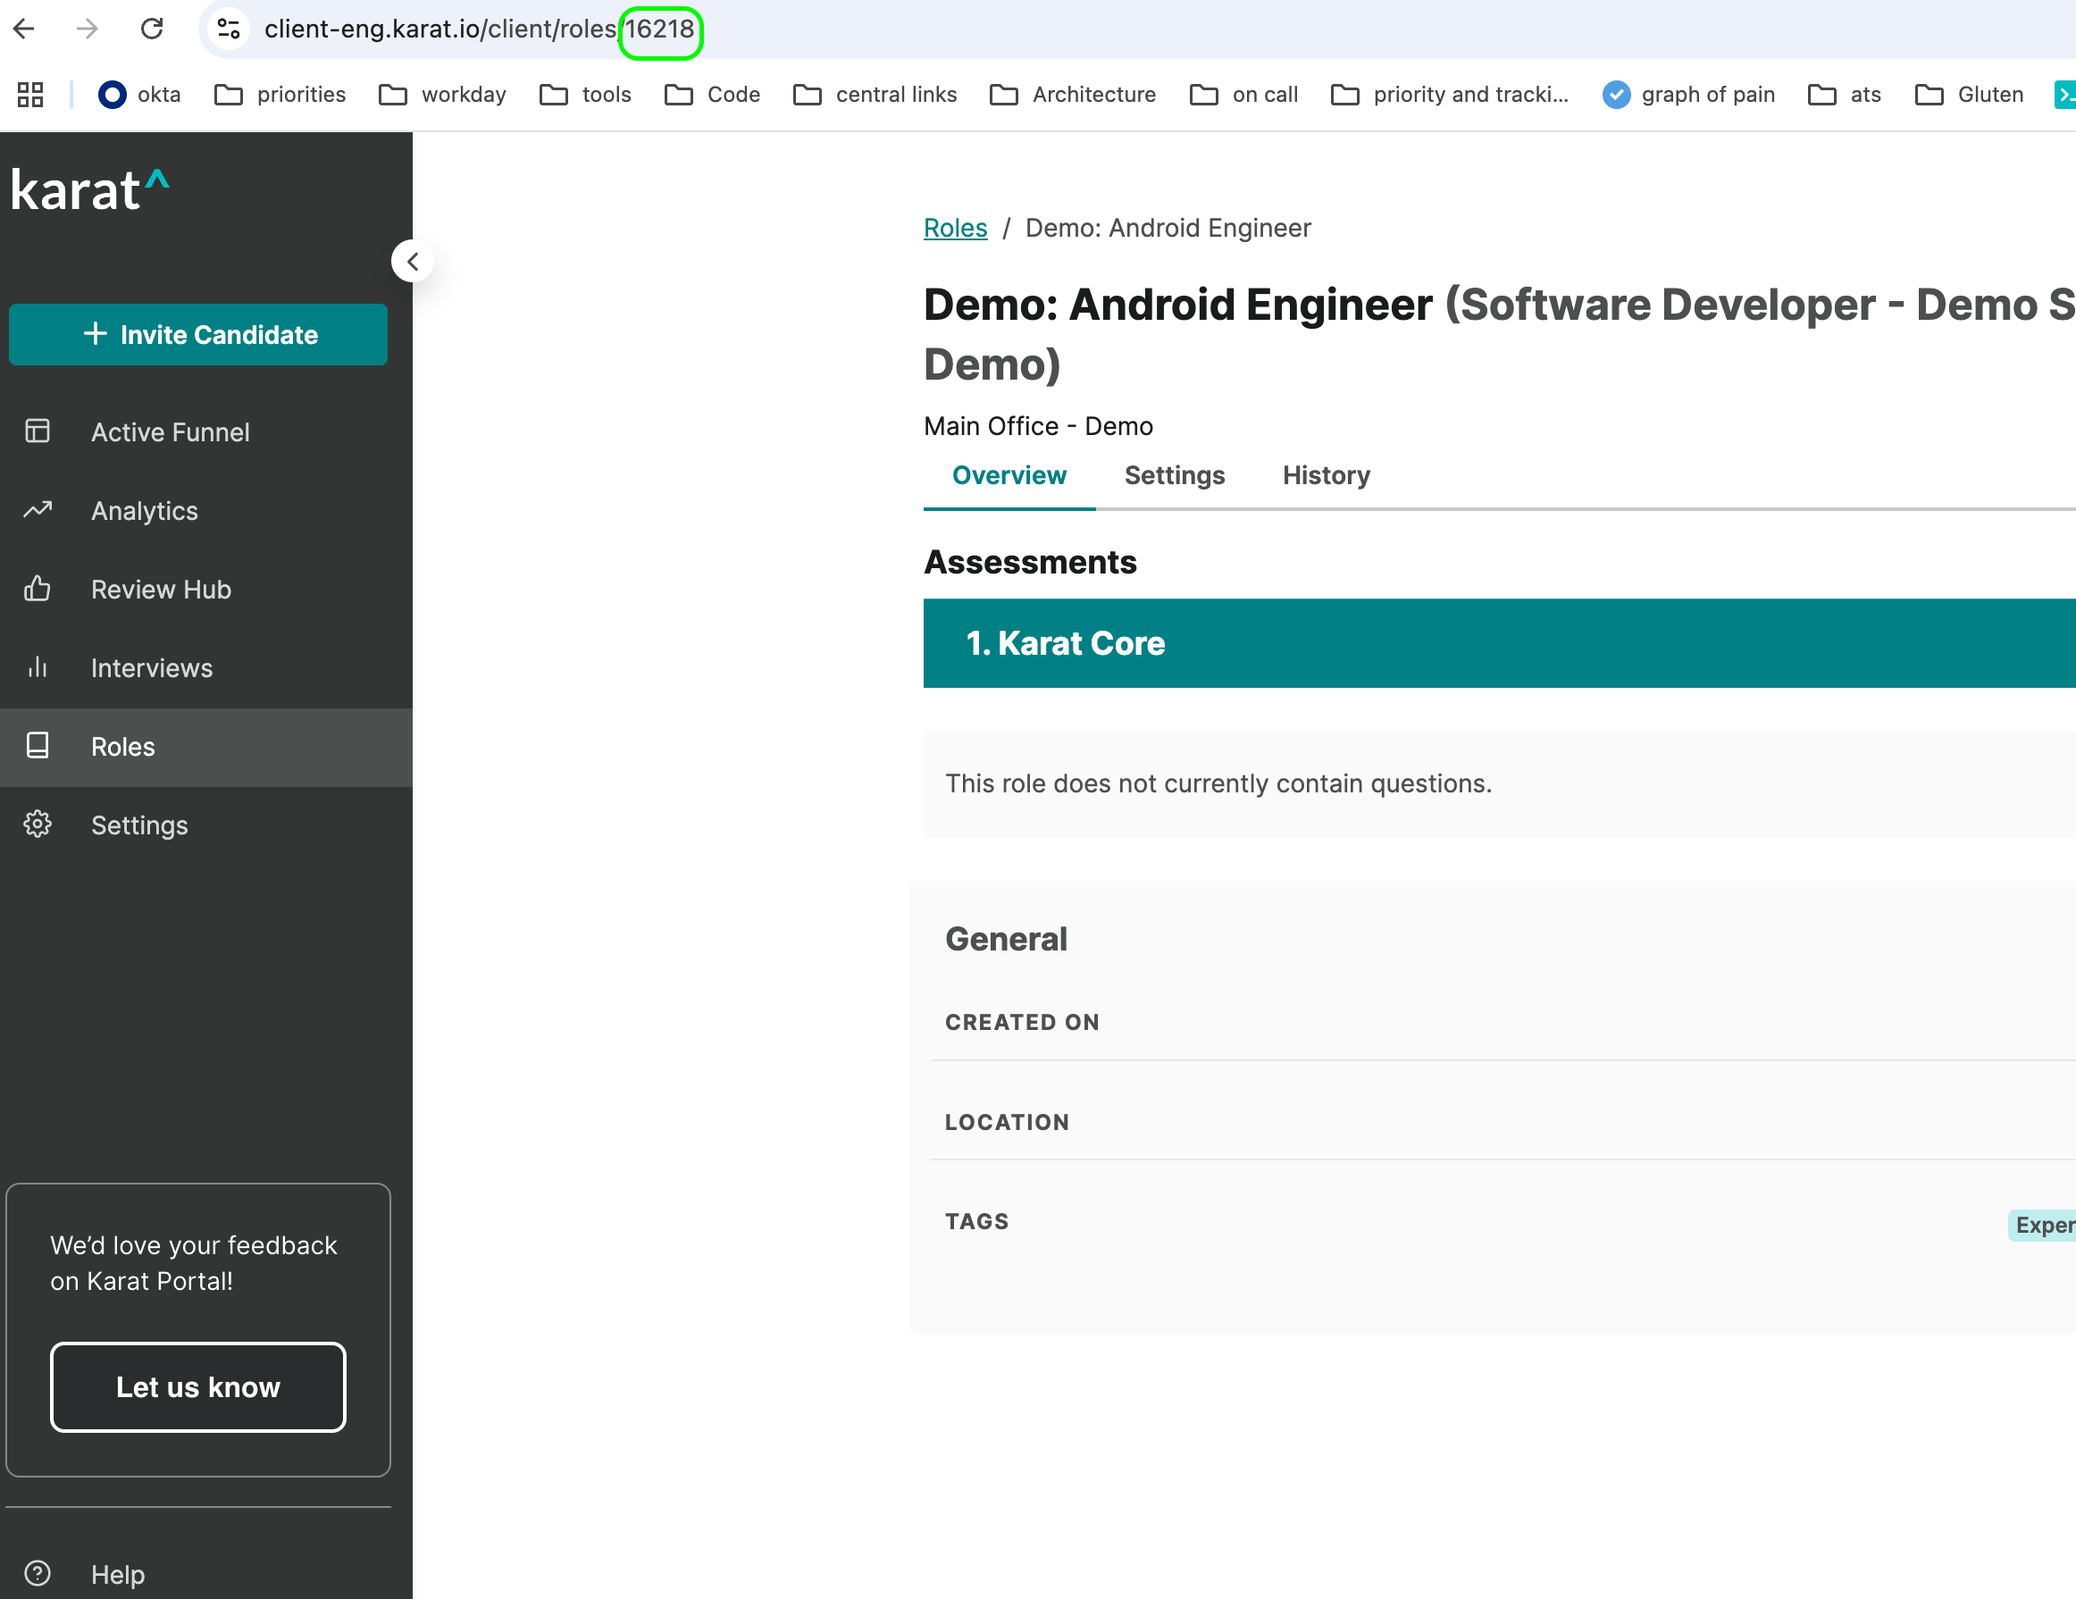Open the workday bookmark folder
Viewport: 2076px width, 1599px height.
pos(443,94)
